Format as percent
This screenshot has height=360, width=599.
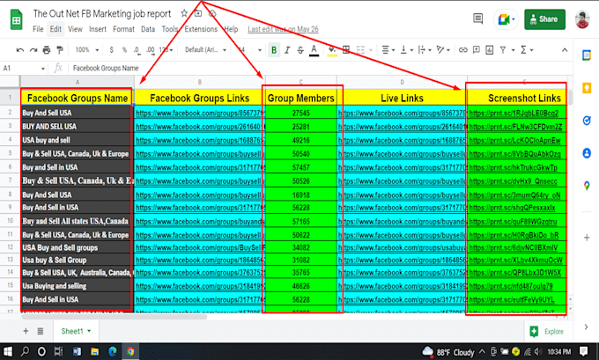pos(124,50)
